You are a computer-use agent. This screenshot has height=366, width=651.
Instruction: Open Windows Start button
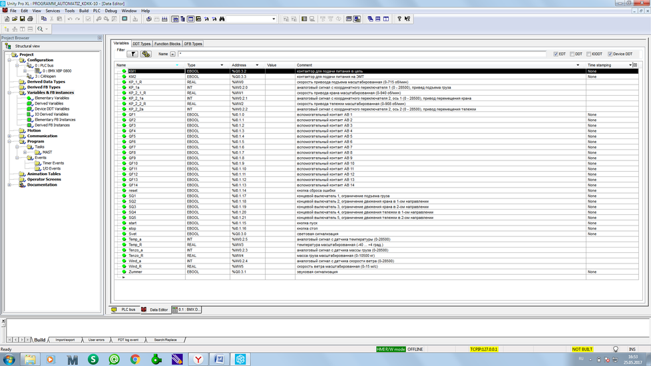[8, 359]
